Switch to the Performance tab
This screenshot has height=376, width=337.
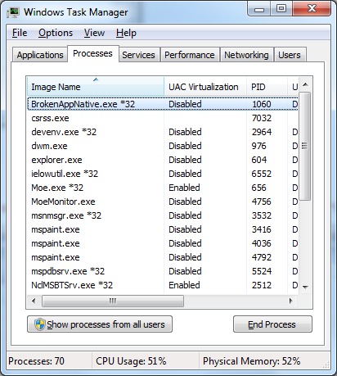190,55
